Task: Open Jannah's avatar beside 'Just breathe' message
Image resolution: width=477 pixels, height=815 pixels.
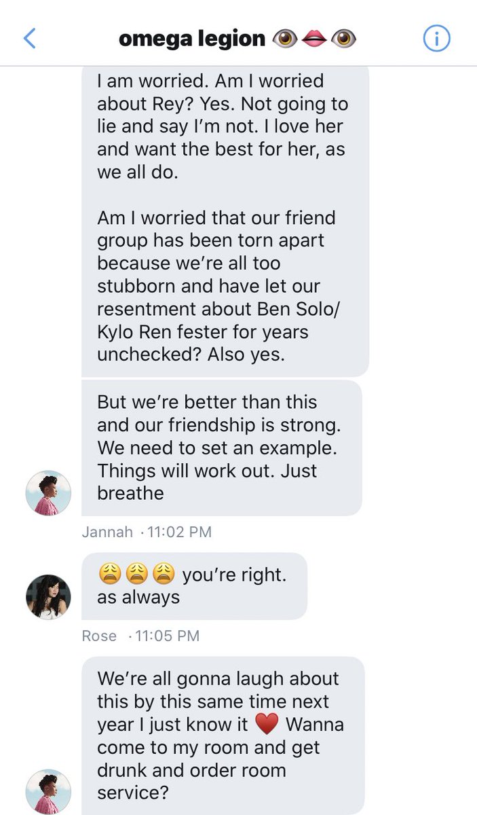Action: tap(48, 492)
